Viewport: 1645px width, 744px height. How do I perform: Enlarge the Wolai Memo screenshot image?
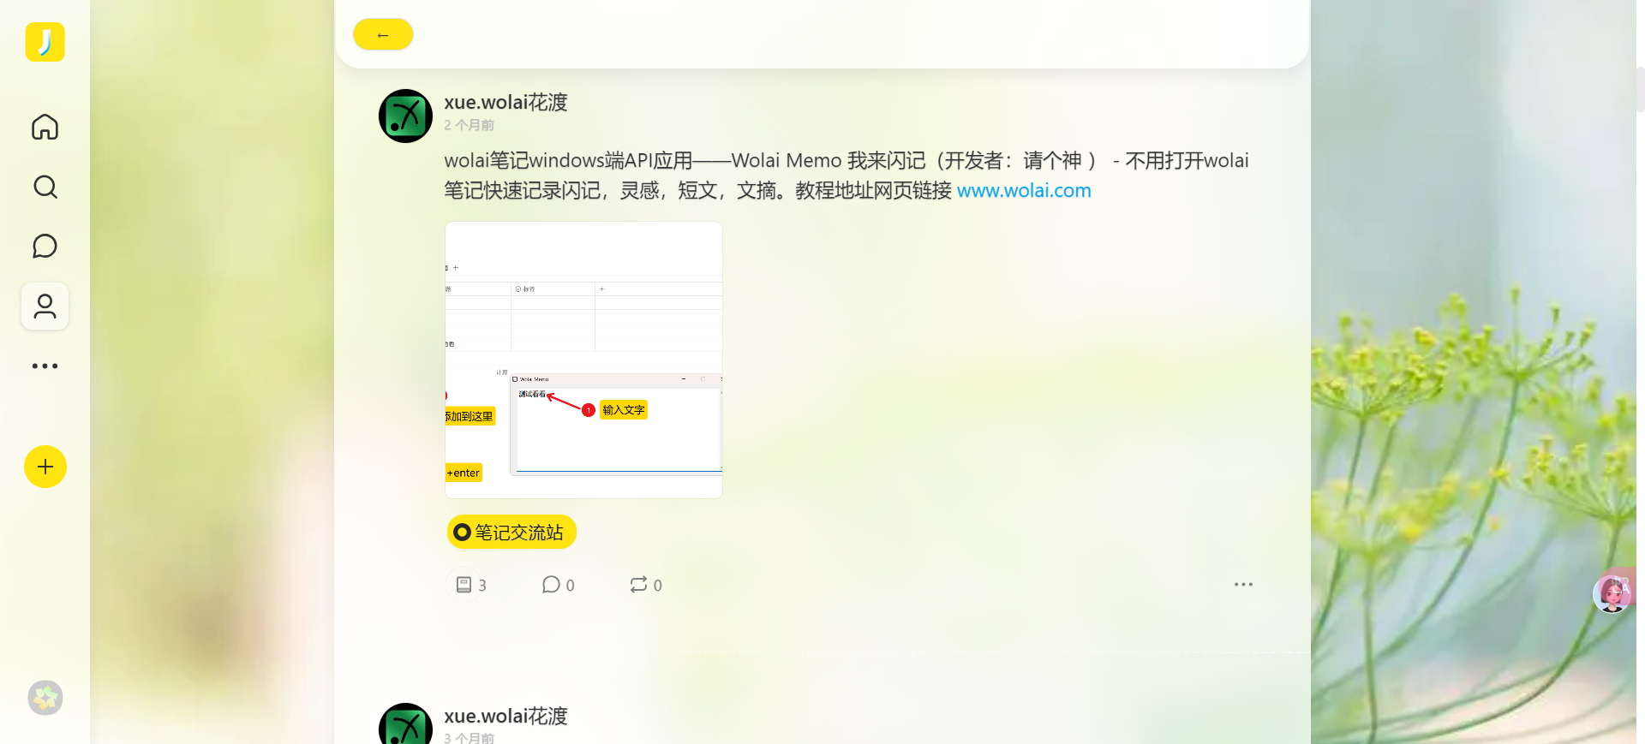tap(583, 360)
